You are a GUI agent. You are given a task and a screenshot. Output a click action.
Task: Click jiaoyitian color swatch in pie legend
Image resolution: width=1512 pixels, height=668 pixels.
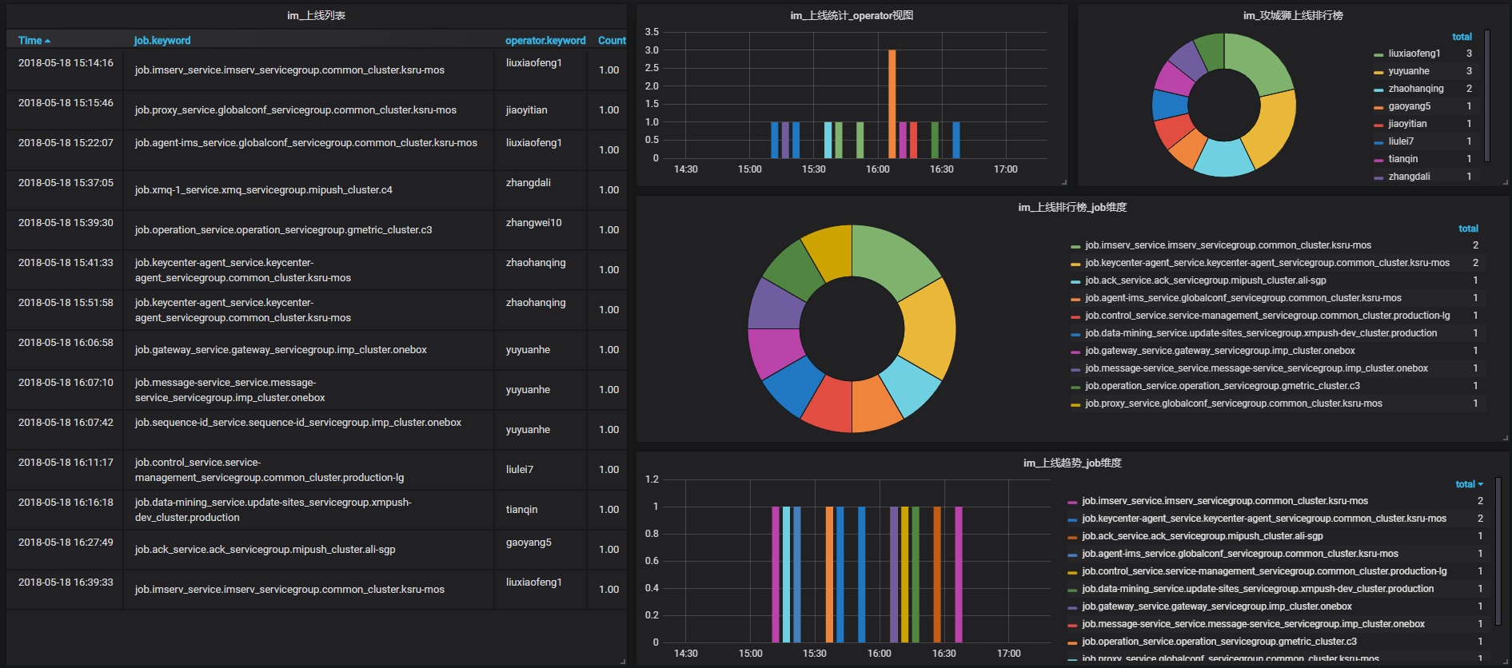tap(1378, 125)
